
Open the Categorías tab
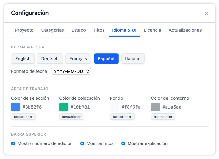(x=52, y=30)
